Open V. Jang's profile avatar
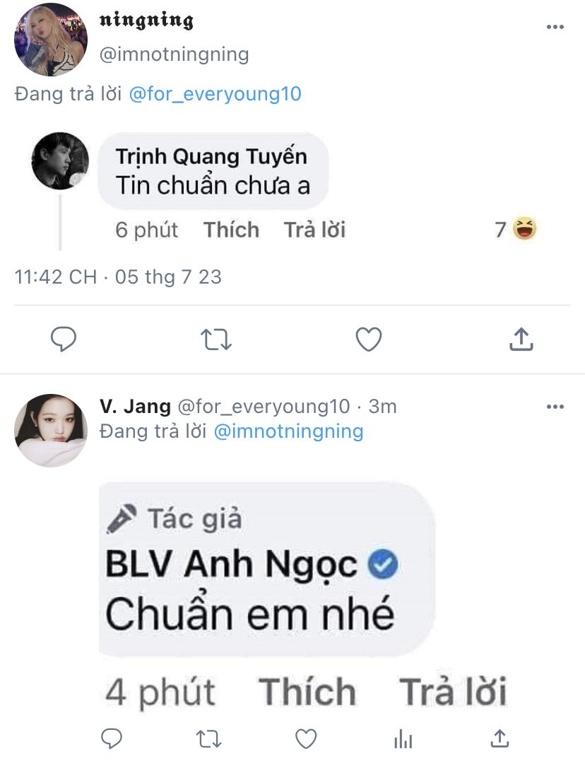This screenshot has width=585, height=761. (51, 431)
